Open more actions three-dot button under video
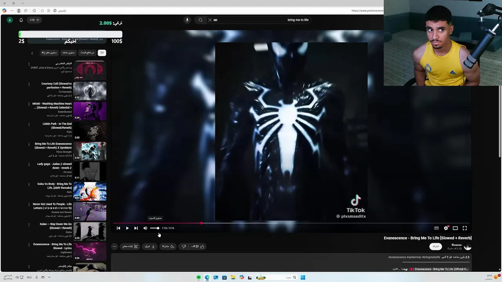 (x=114, y=246)
